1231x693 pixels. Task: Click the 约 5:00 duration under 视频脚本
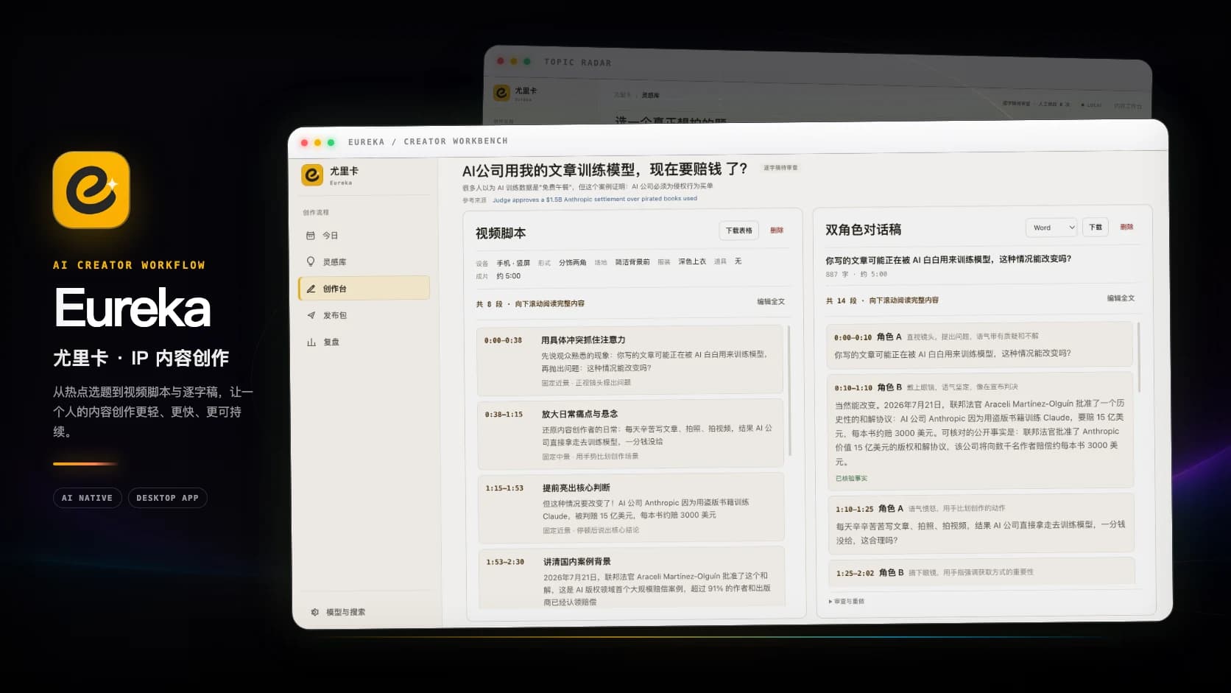(508, 276)
